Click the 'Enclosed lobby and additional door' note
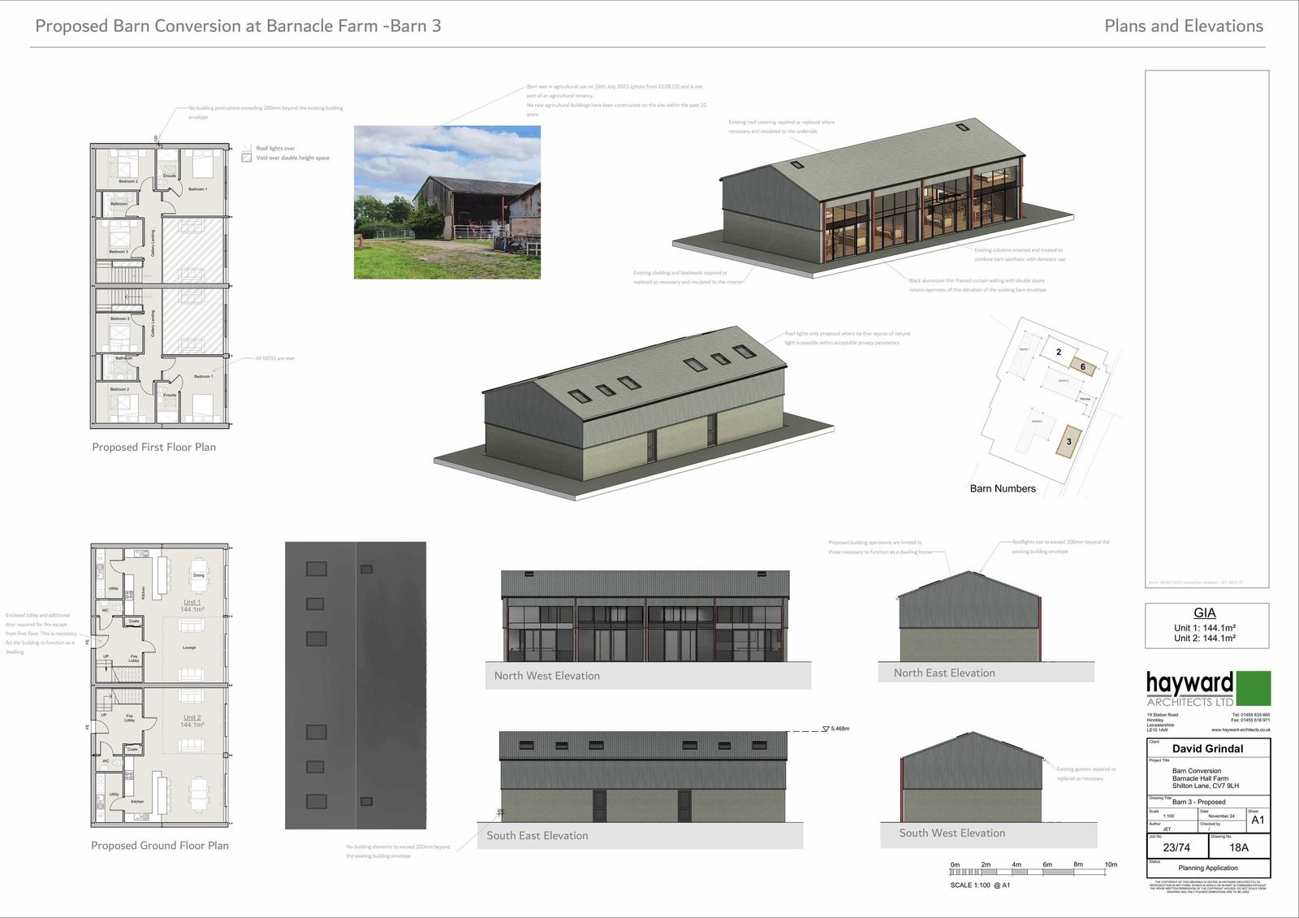This screenshot has height=918, width=1299. tap(41, 634)
